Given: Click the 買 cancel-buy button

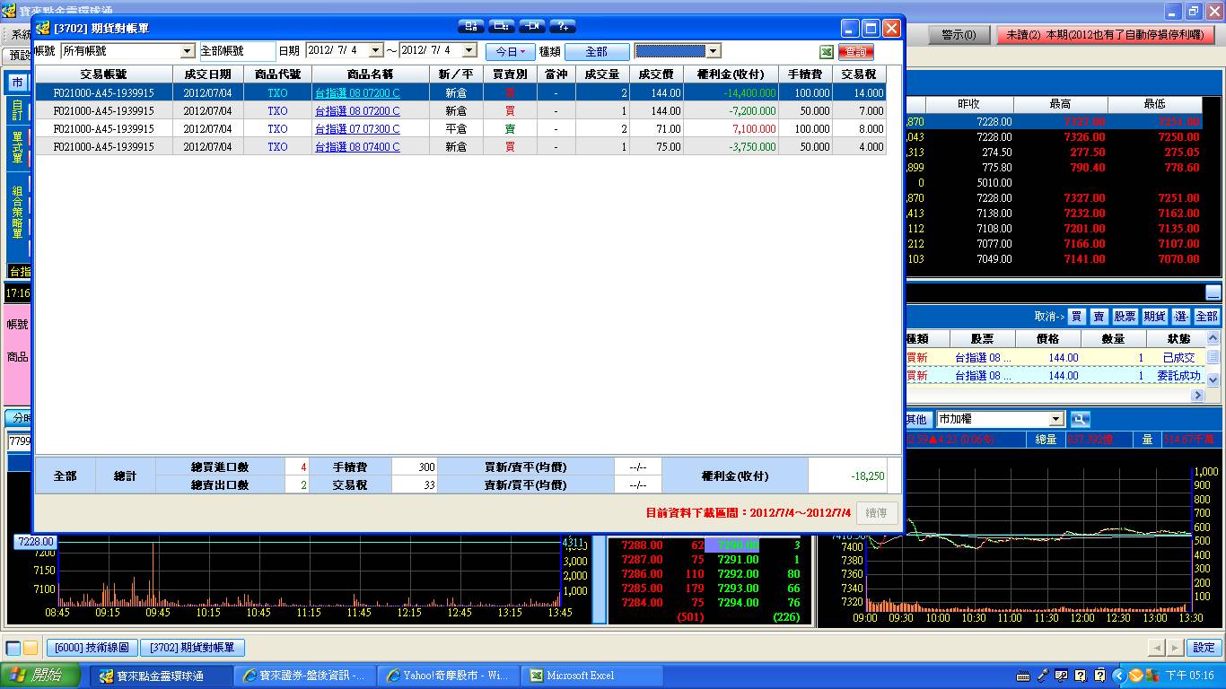Looking at the screenshot, I should [x=1075, y=317].
